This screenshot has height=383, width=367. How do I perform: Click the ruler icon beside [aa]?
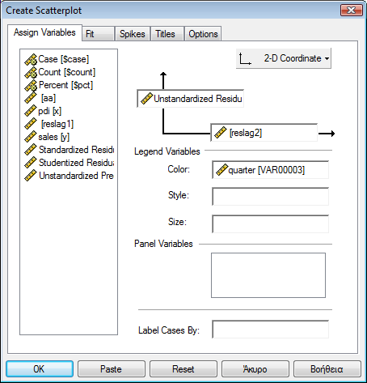(31, 98)
